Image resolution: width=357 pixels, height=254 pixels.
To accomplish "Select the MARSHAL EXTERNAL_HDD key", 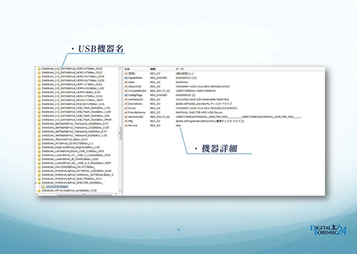I will (x=77, y=171).
